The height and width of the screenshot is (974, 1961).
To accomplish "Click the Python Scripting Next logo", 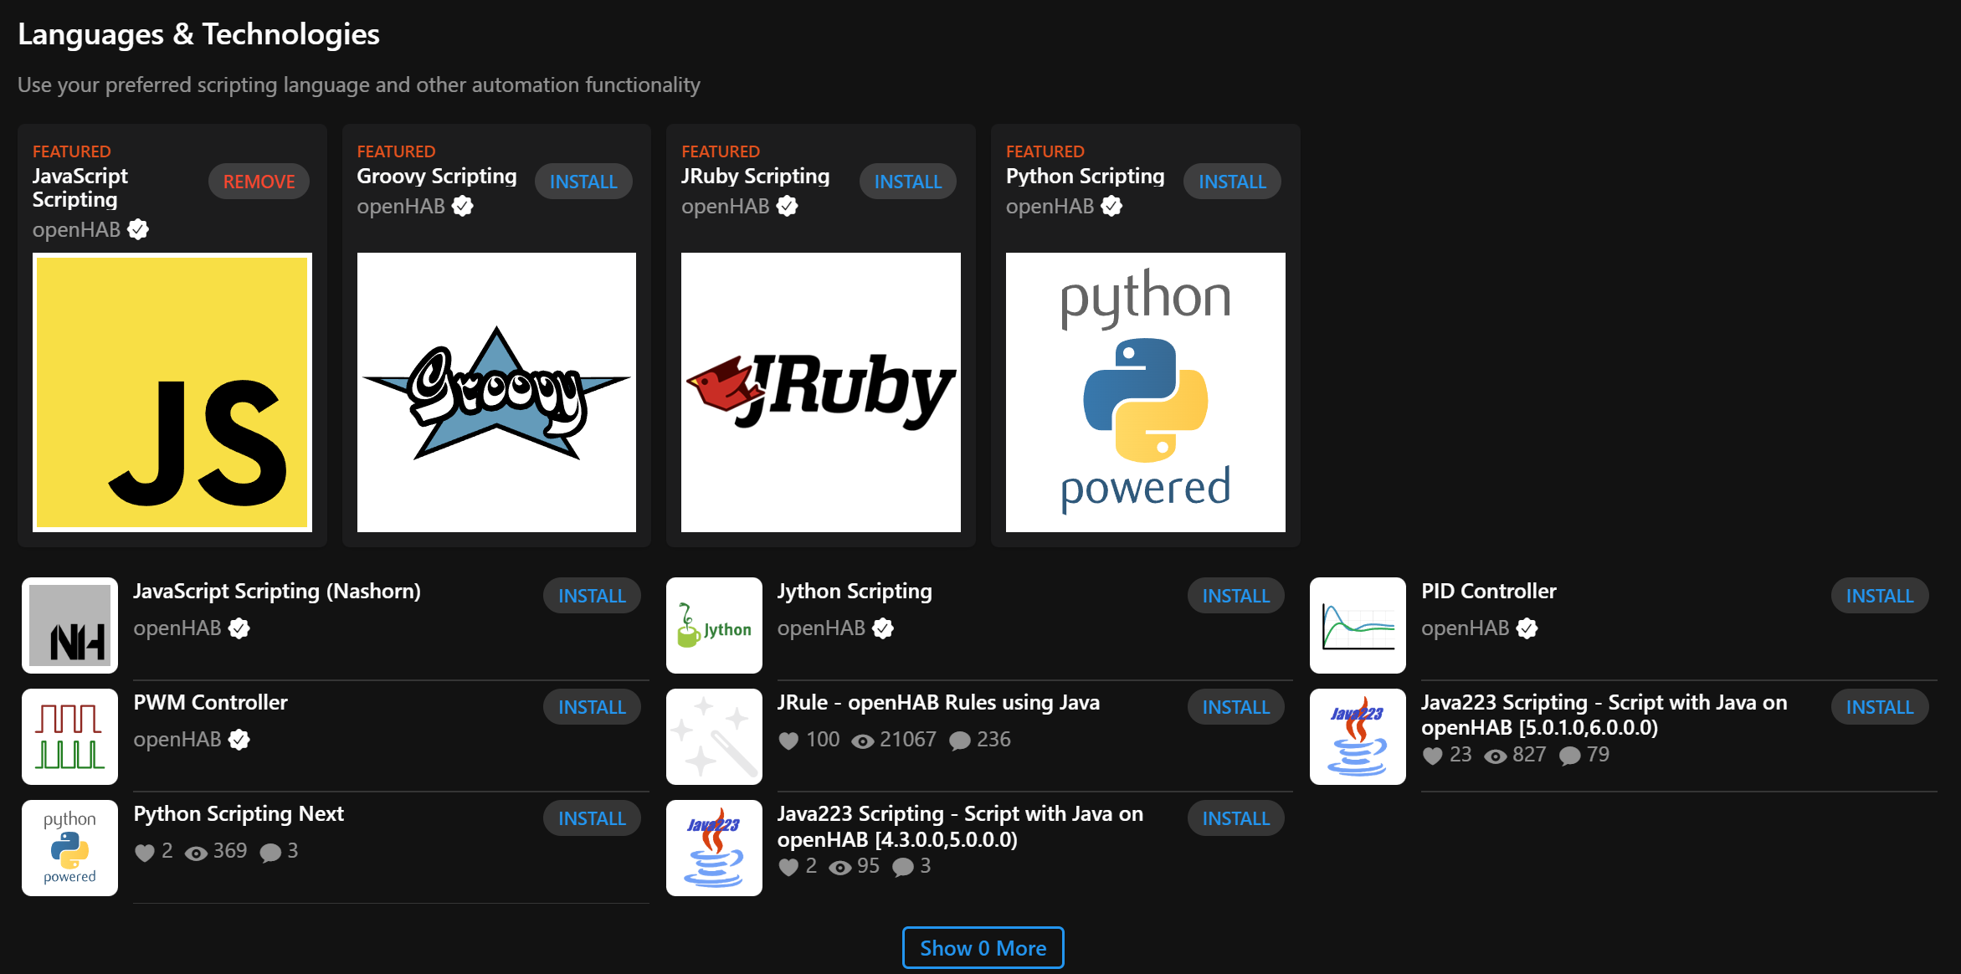I will [x=69, y=847].
